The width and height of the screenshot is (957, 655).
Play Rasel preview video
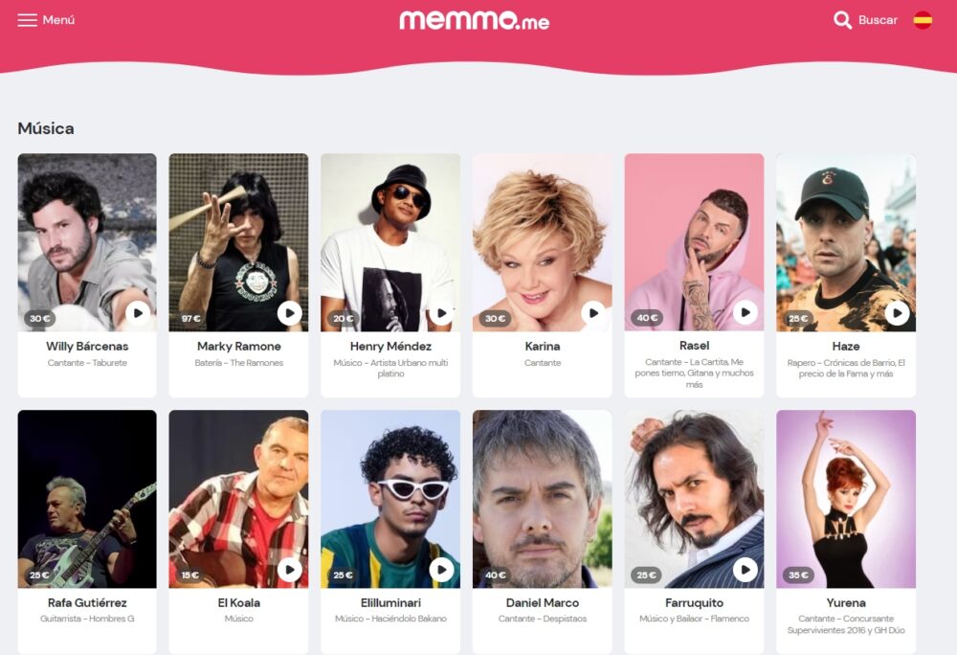point(746,312)
